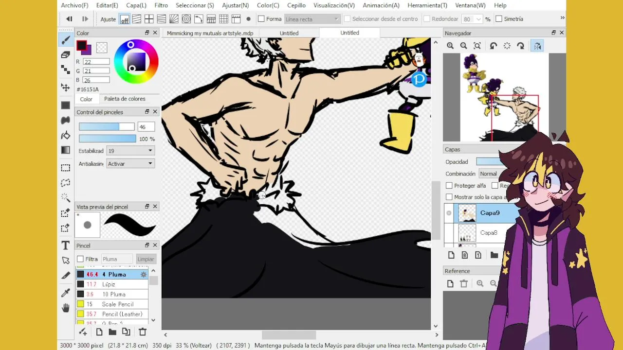The image size is (623, 350).
Task: Select the Capa8 layer
Action: coord(488,233)
